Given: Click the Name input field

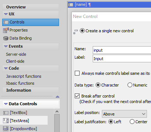Looking at the screenshot, I should click(x=122, y=50).
